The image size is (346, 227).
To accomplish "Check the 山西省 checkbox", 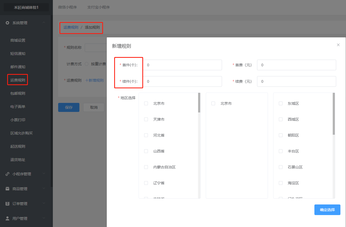I will pyautogui.click(x=146, y=151).
